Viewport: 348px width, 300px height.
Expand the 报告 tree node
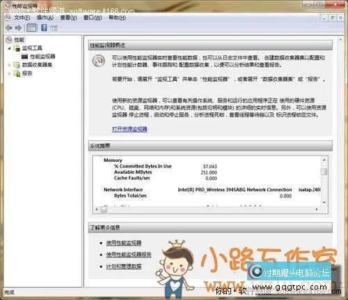tap(9, 73)
